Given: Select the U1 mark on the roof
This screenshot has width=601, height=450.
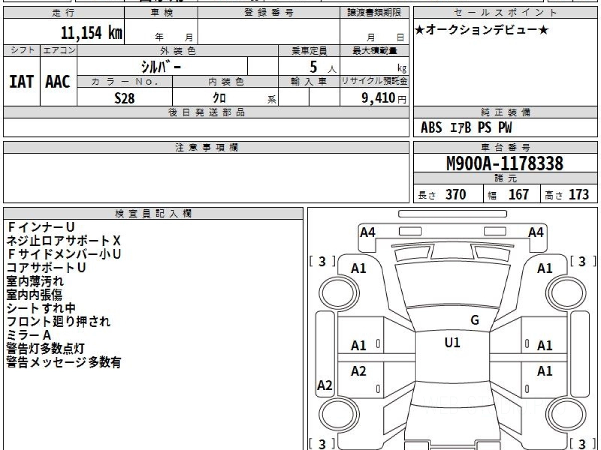Looking at the screenshot, I should 452,343.
